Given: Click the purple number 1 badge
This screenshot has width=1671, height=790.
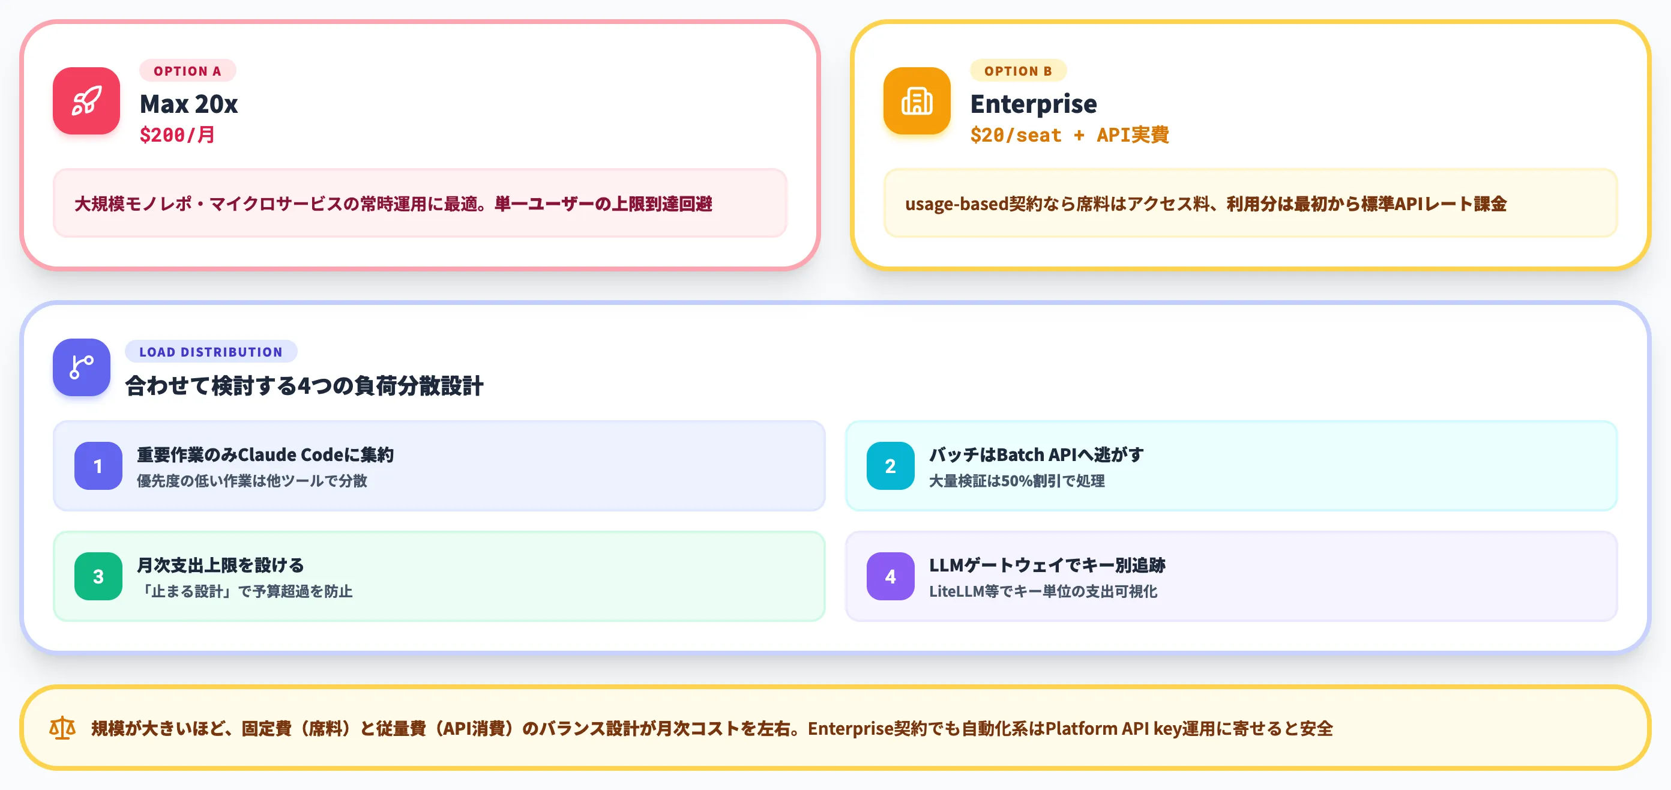Looking at the screenshot, I should coord(98,466).
